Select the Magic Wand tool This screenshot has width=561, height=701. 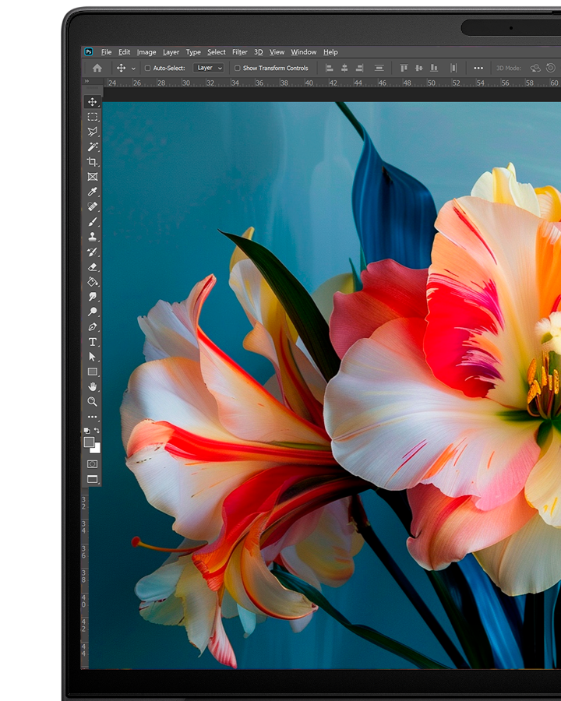click(x=93, y=146)
